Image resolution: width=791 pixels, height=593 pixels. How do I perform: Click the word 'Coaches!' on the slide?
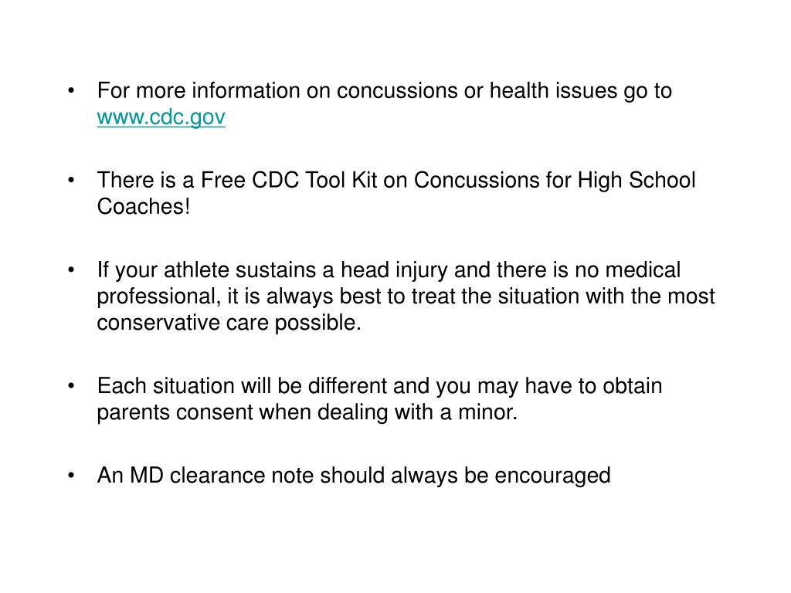tap(144, 206)
